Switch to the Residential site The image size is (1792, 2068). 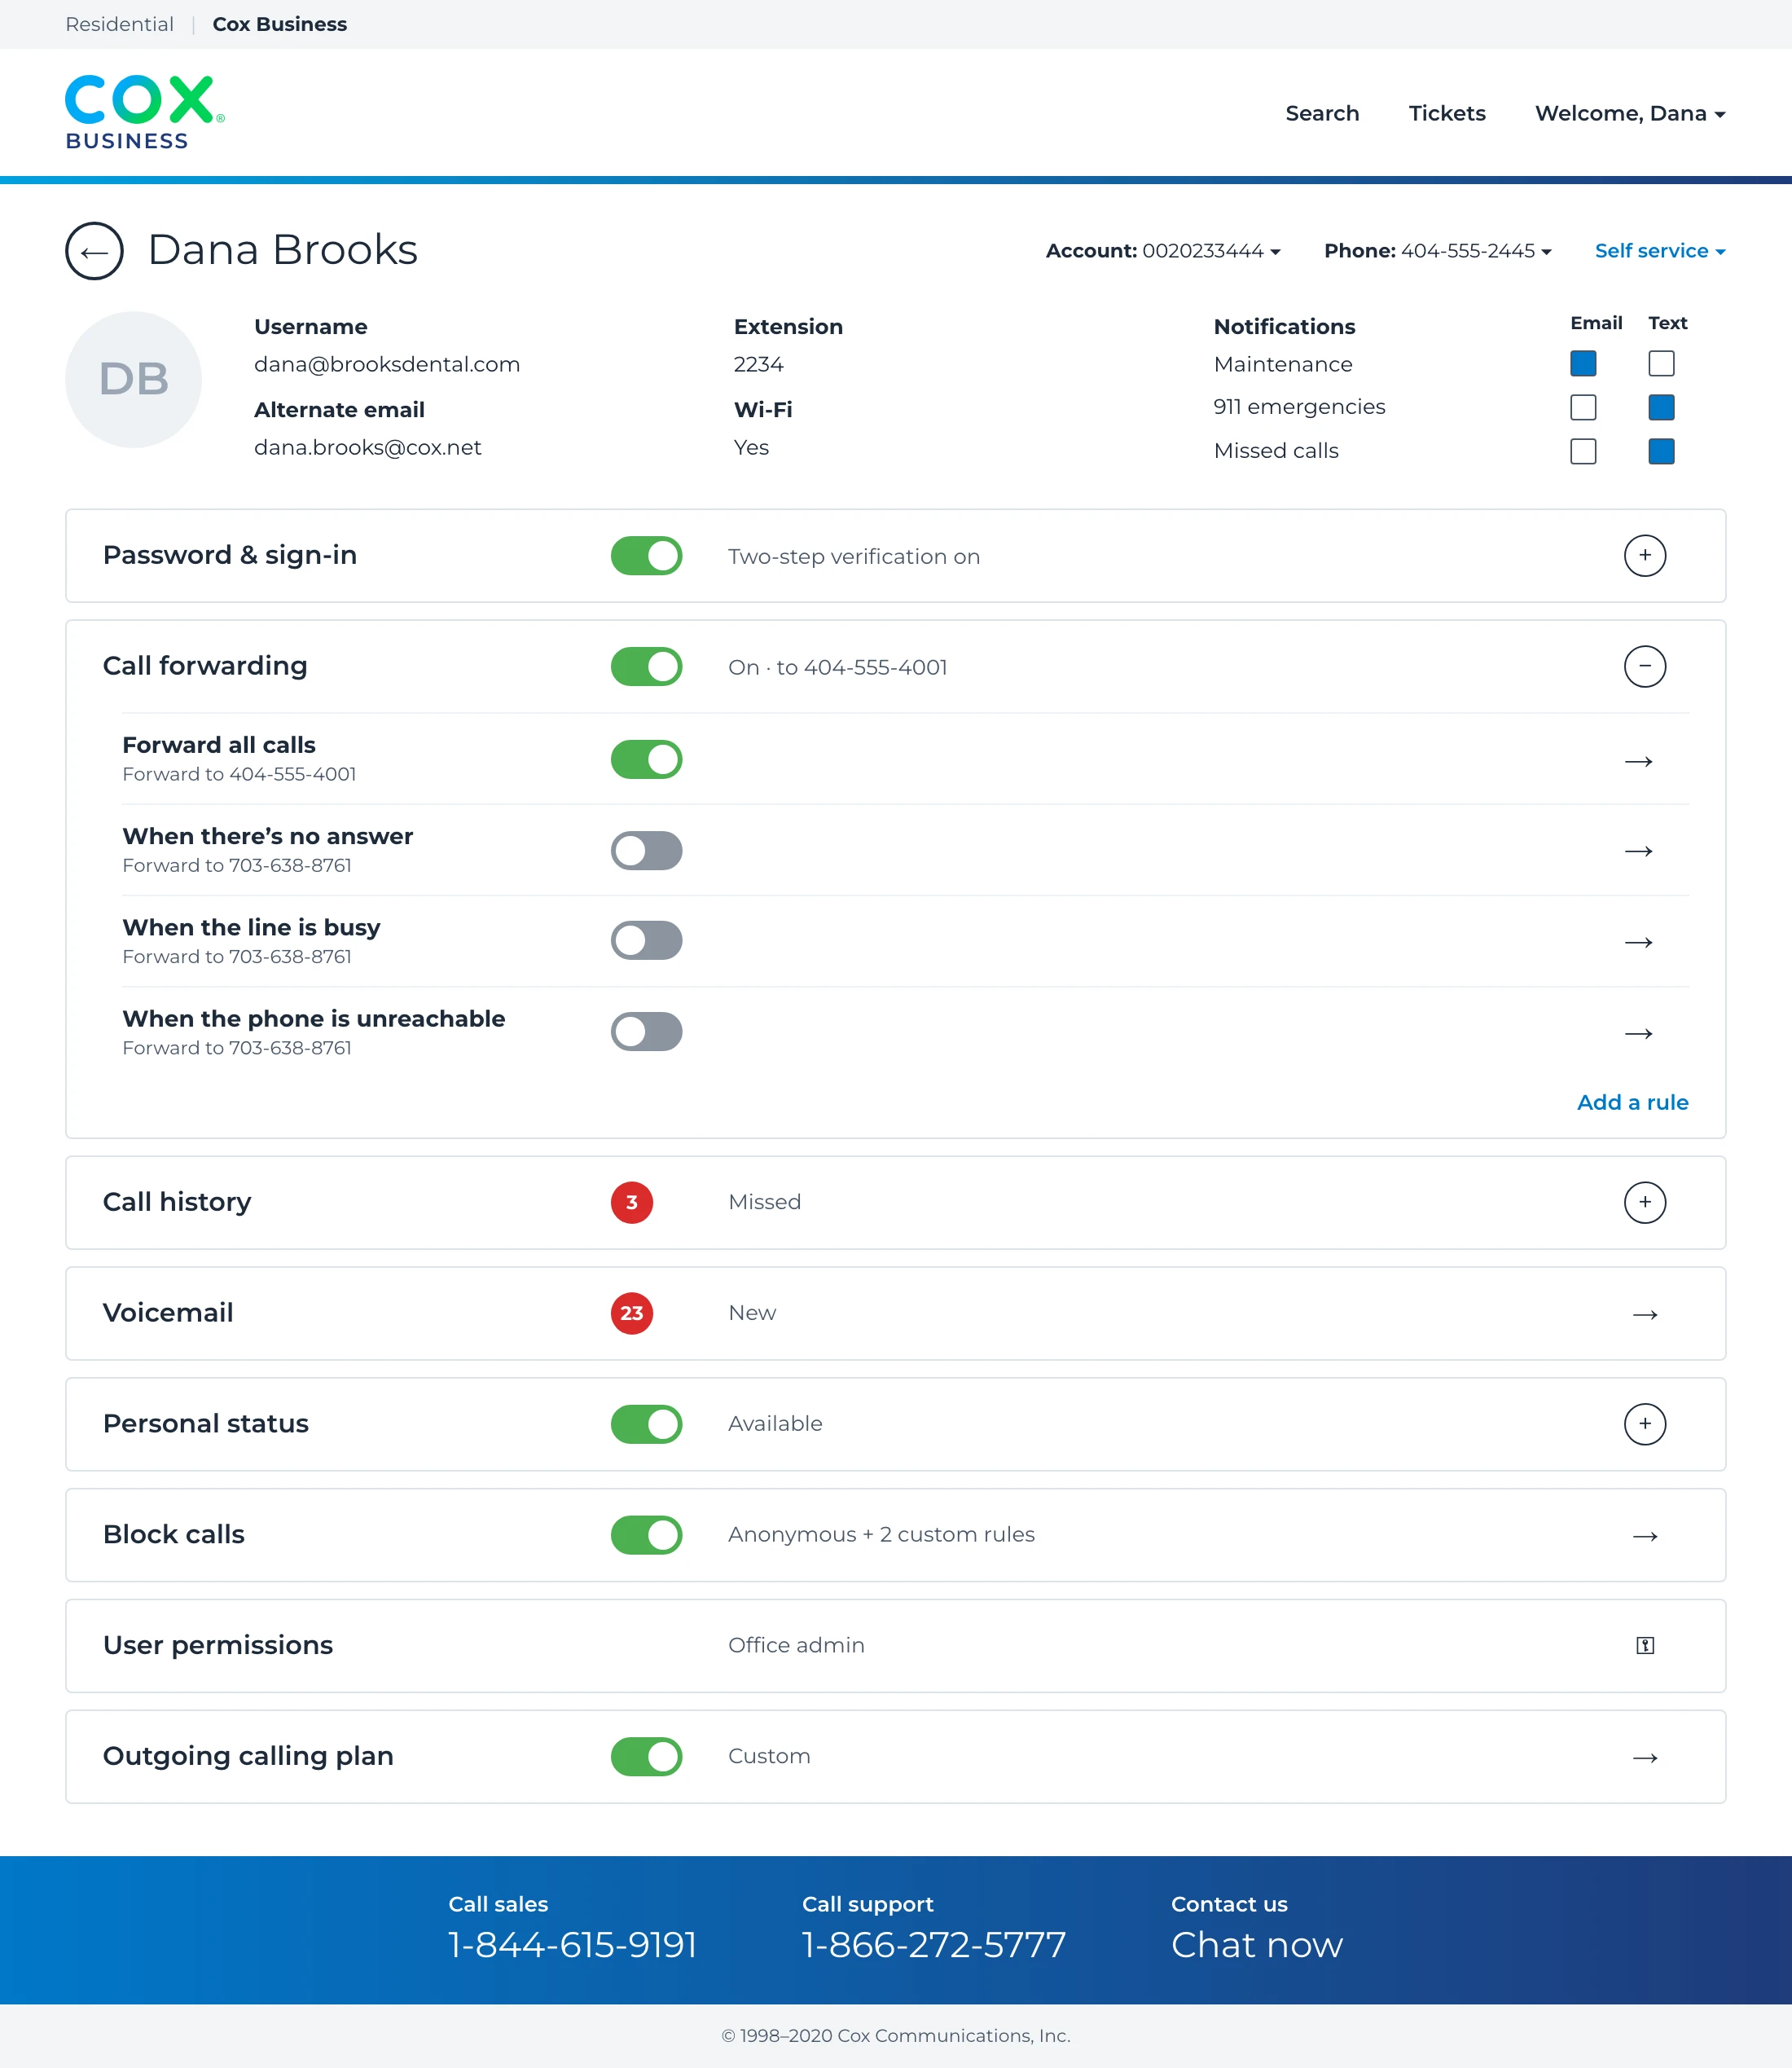pyautogui.click(x=119, y=24)
